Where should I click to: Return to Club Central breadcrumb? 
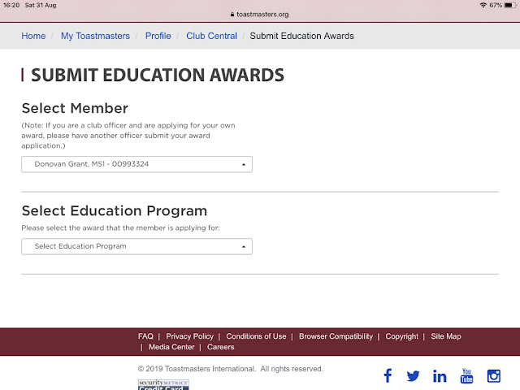pyautogui.click(x=211, y=36)
